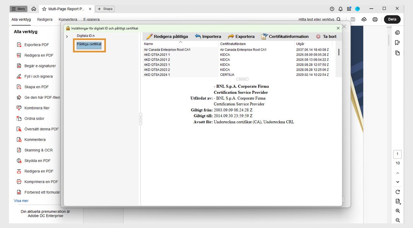Select the AKD QTSA 2023 2 row

pos(239,70)
